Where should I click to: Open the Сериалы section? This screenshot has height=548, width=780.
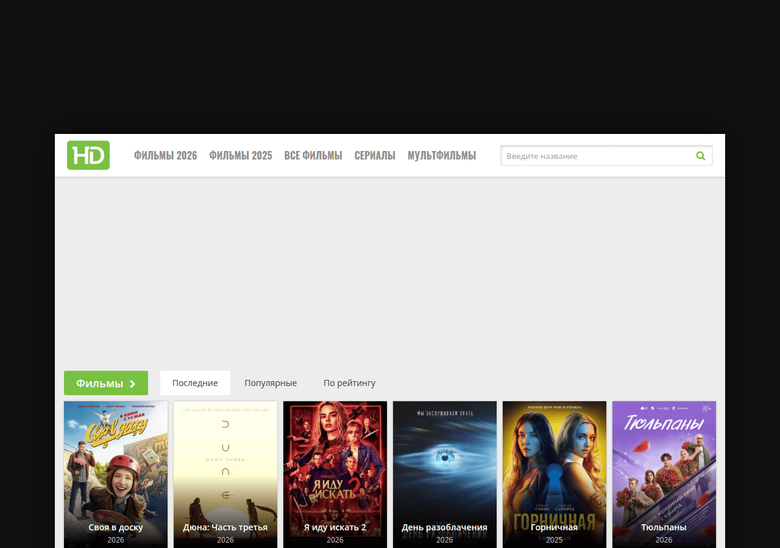[x=375, y=155]
